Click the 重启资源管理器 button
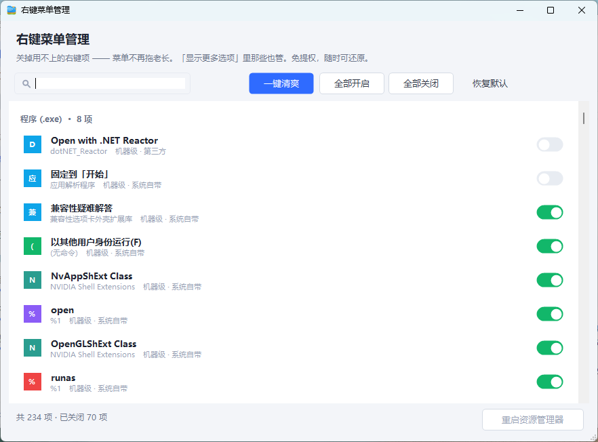Image resolution: width=598 pixels, height=442 pixels. click(533, 420)
